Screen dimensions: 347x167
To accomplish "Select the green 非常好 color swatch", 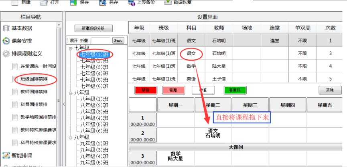I will pos(235,90).
